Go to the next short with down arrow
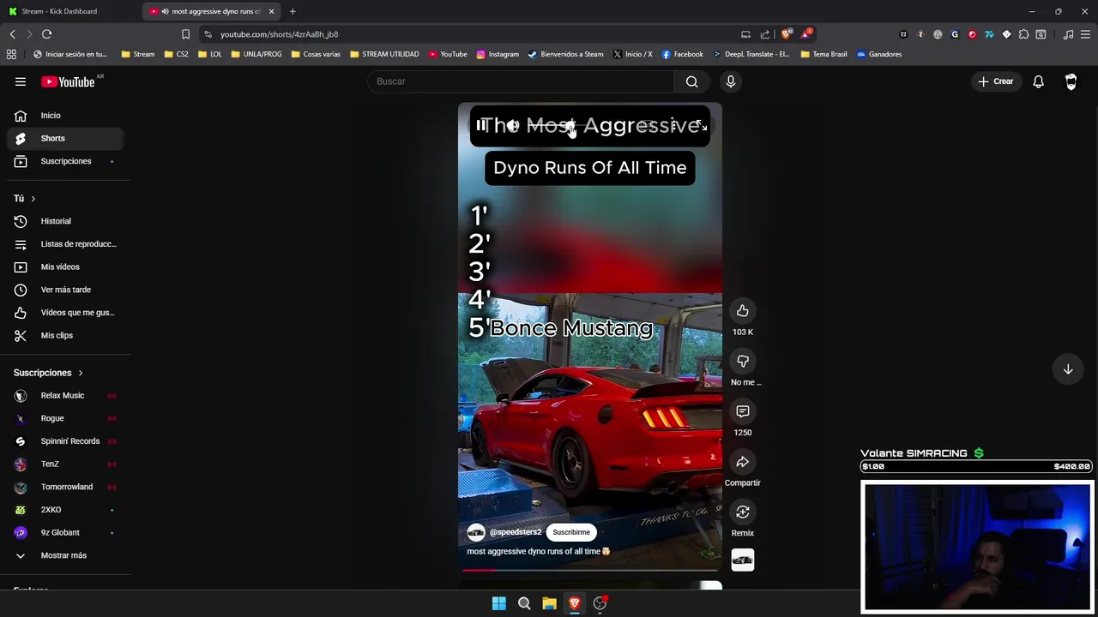This screenshot has height=617, width=1098. tap(1068, 369)
